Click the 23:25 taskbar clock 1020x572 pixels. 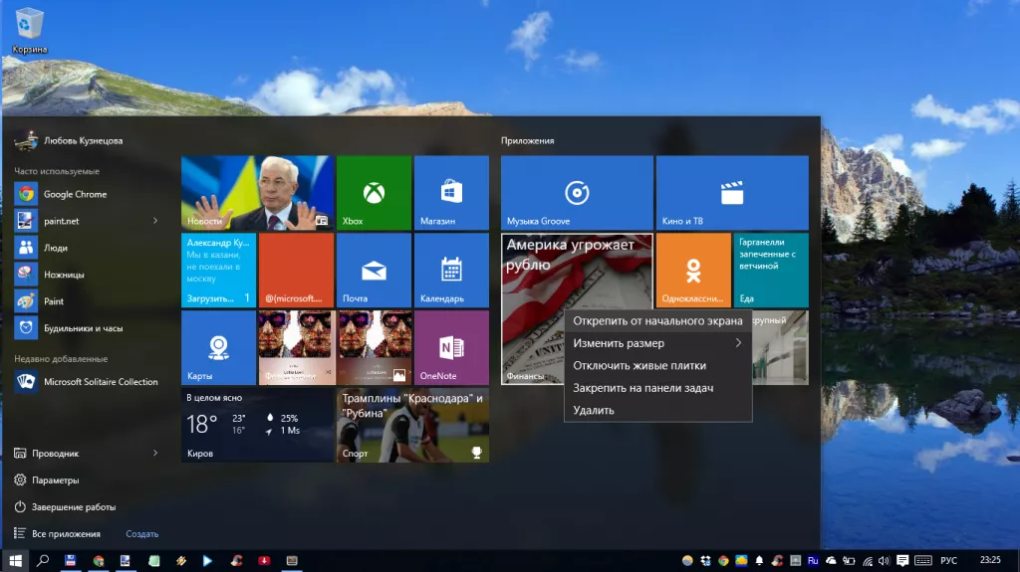[990, 560]
